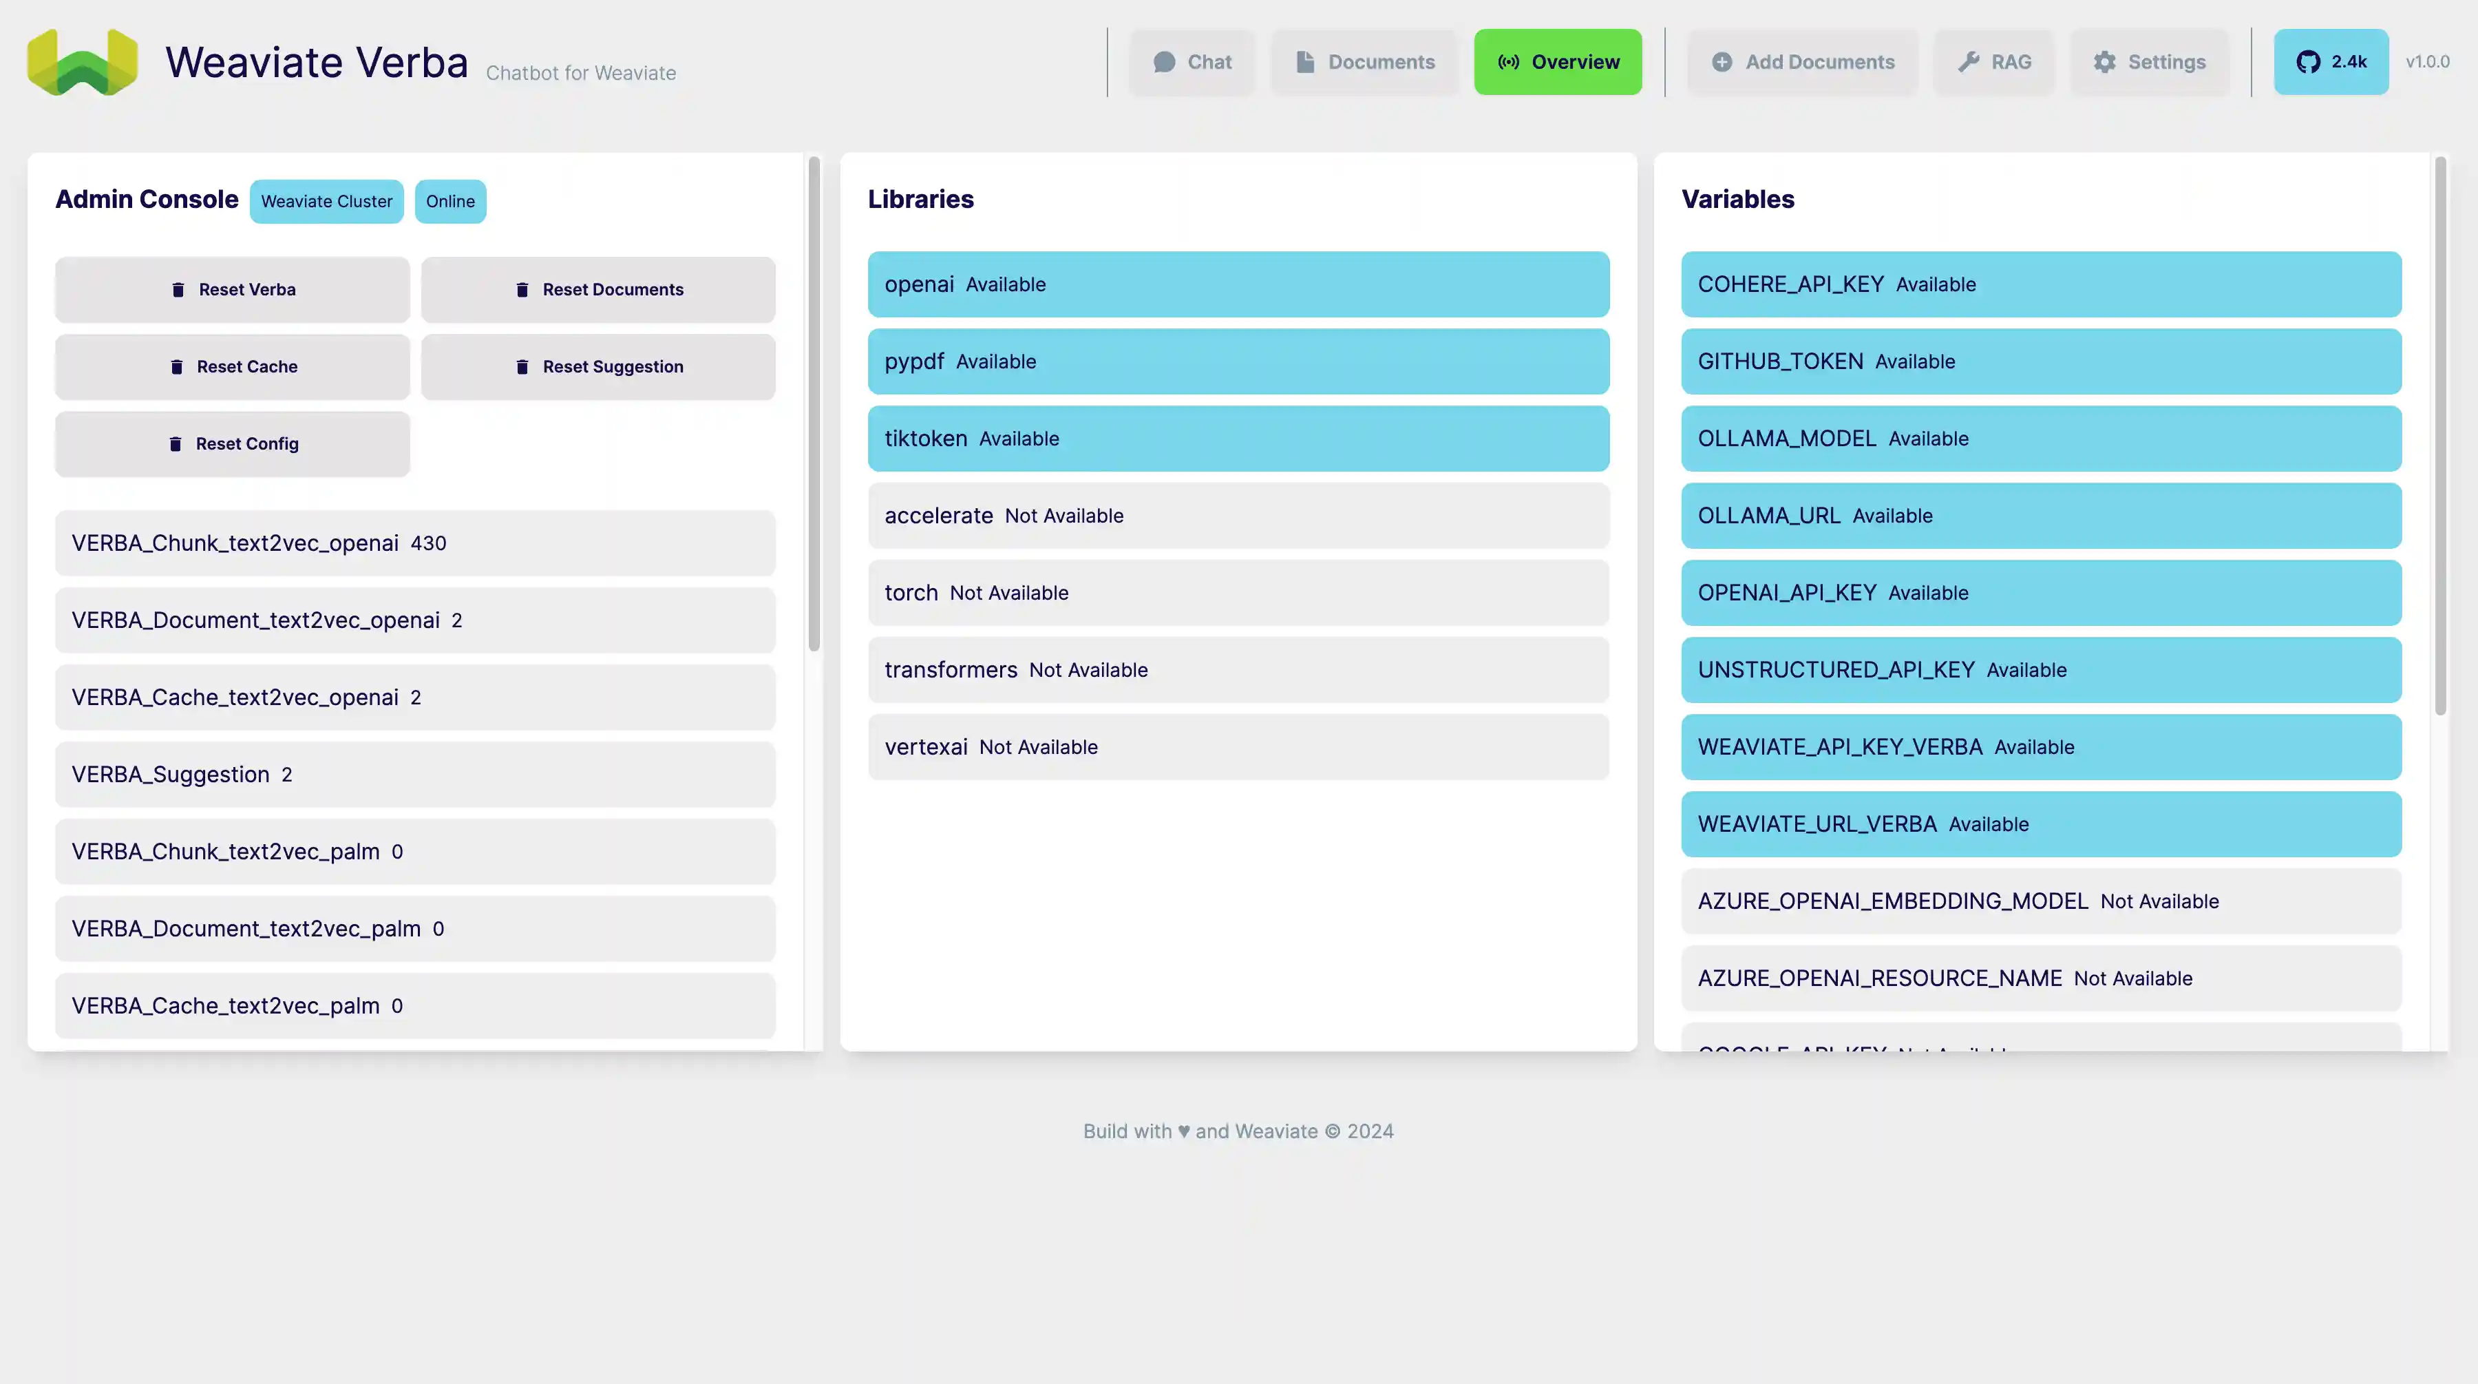Viewport: 2478px width, 1384px height.
Task: Click the broadcast icon on Overview
Action: click(1507, 61)
